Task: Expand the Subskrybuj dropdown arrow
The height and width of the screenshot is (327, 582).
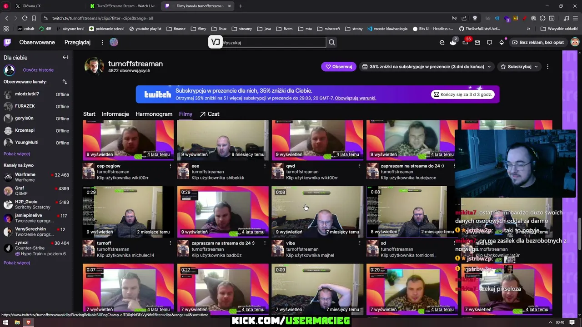Action: pyautogui.click(x=536, y=66)
